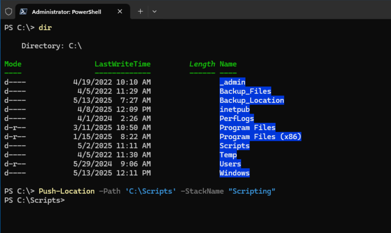The width and height of the screenshot is (391, 233).
Task: Click the highlighted Windows directory name
Action: [234, 173]
